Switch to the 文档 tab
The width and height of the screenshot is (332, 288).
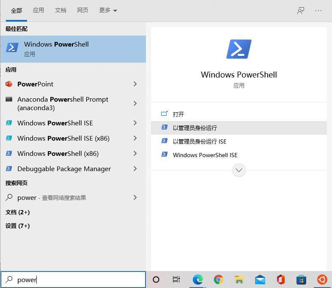[x=60, y=11]
